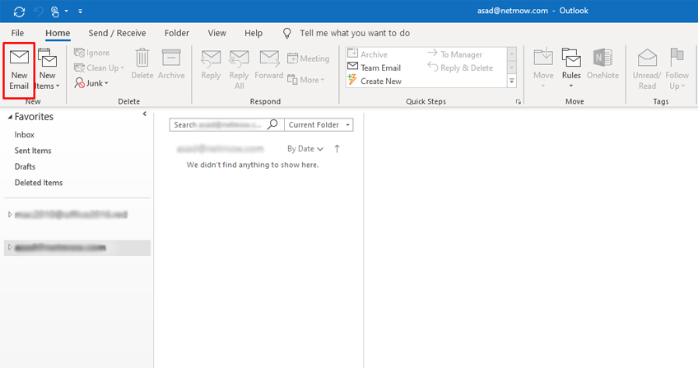Open the New Items menu
The height and width of the screenshot is (368, 698).
(47, 70)
